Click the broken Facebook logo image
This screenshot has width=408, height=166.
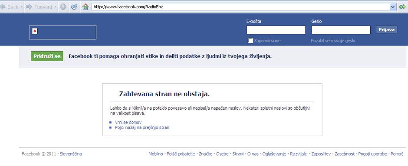(x=63, y=32)
